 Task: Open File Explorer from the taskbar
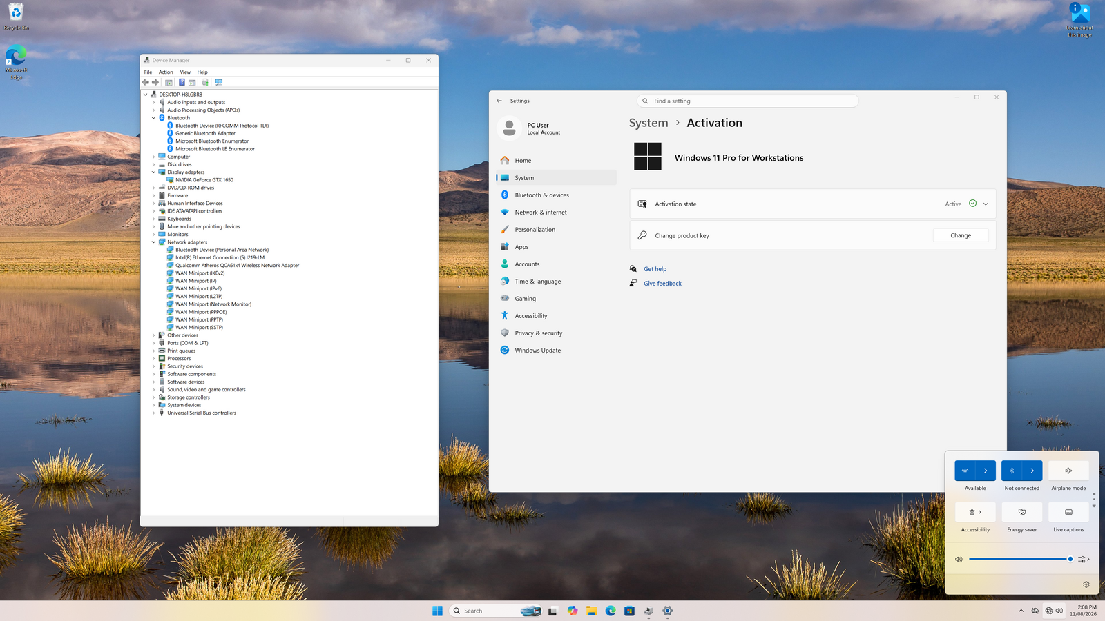point(591,611)
